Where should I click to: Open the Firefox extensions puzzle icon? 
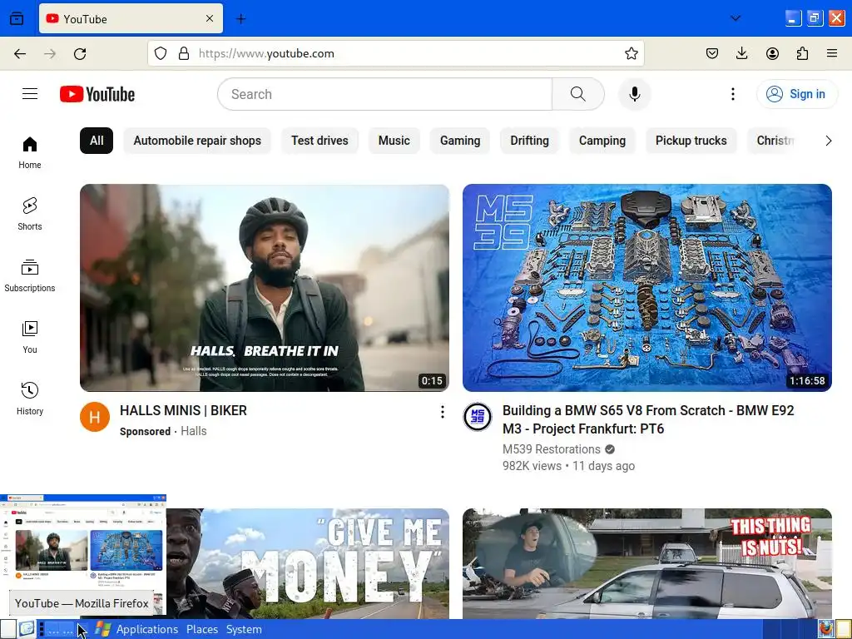coord(802,53)
